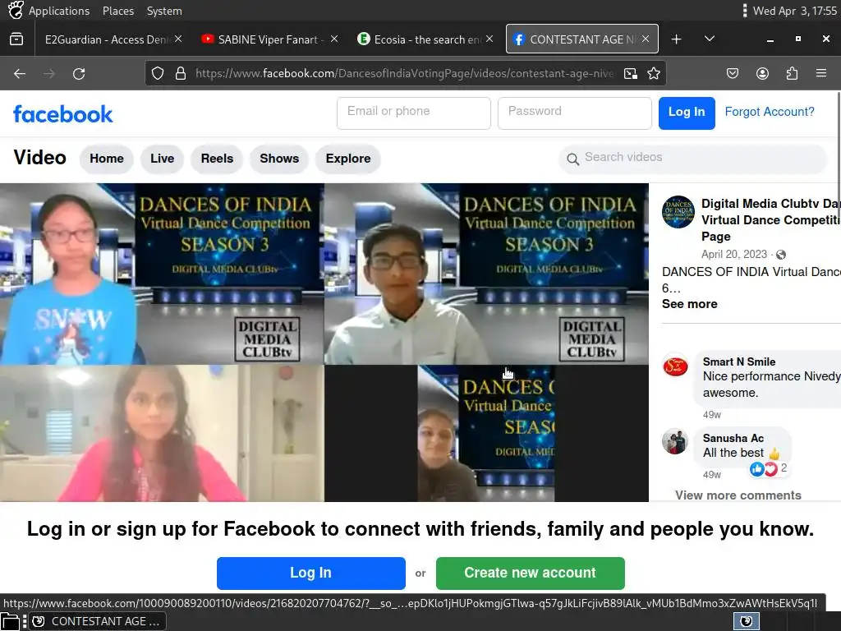Open the Places menu
This screenshot has width=841, height=631.
(118, 11)
